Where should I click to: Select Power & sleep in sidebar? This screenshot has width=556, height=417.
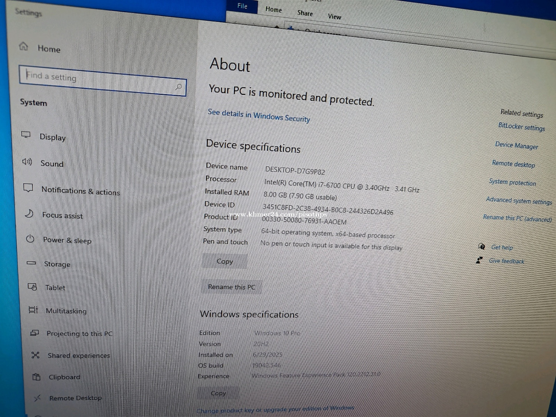[67, 240]
